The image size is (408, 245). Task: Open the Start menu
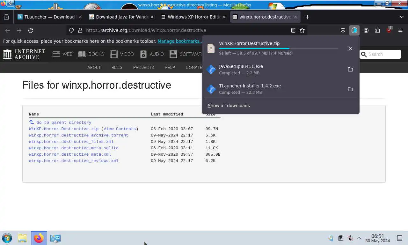coord(7,238)
